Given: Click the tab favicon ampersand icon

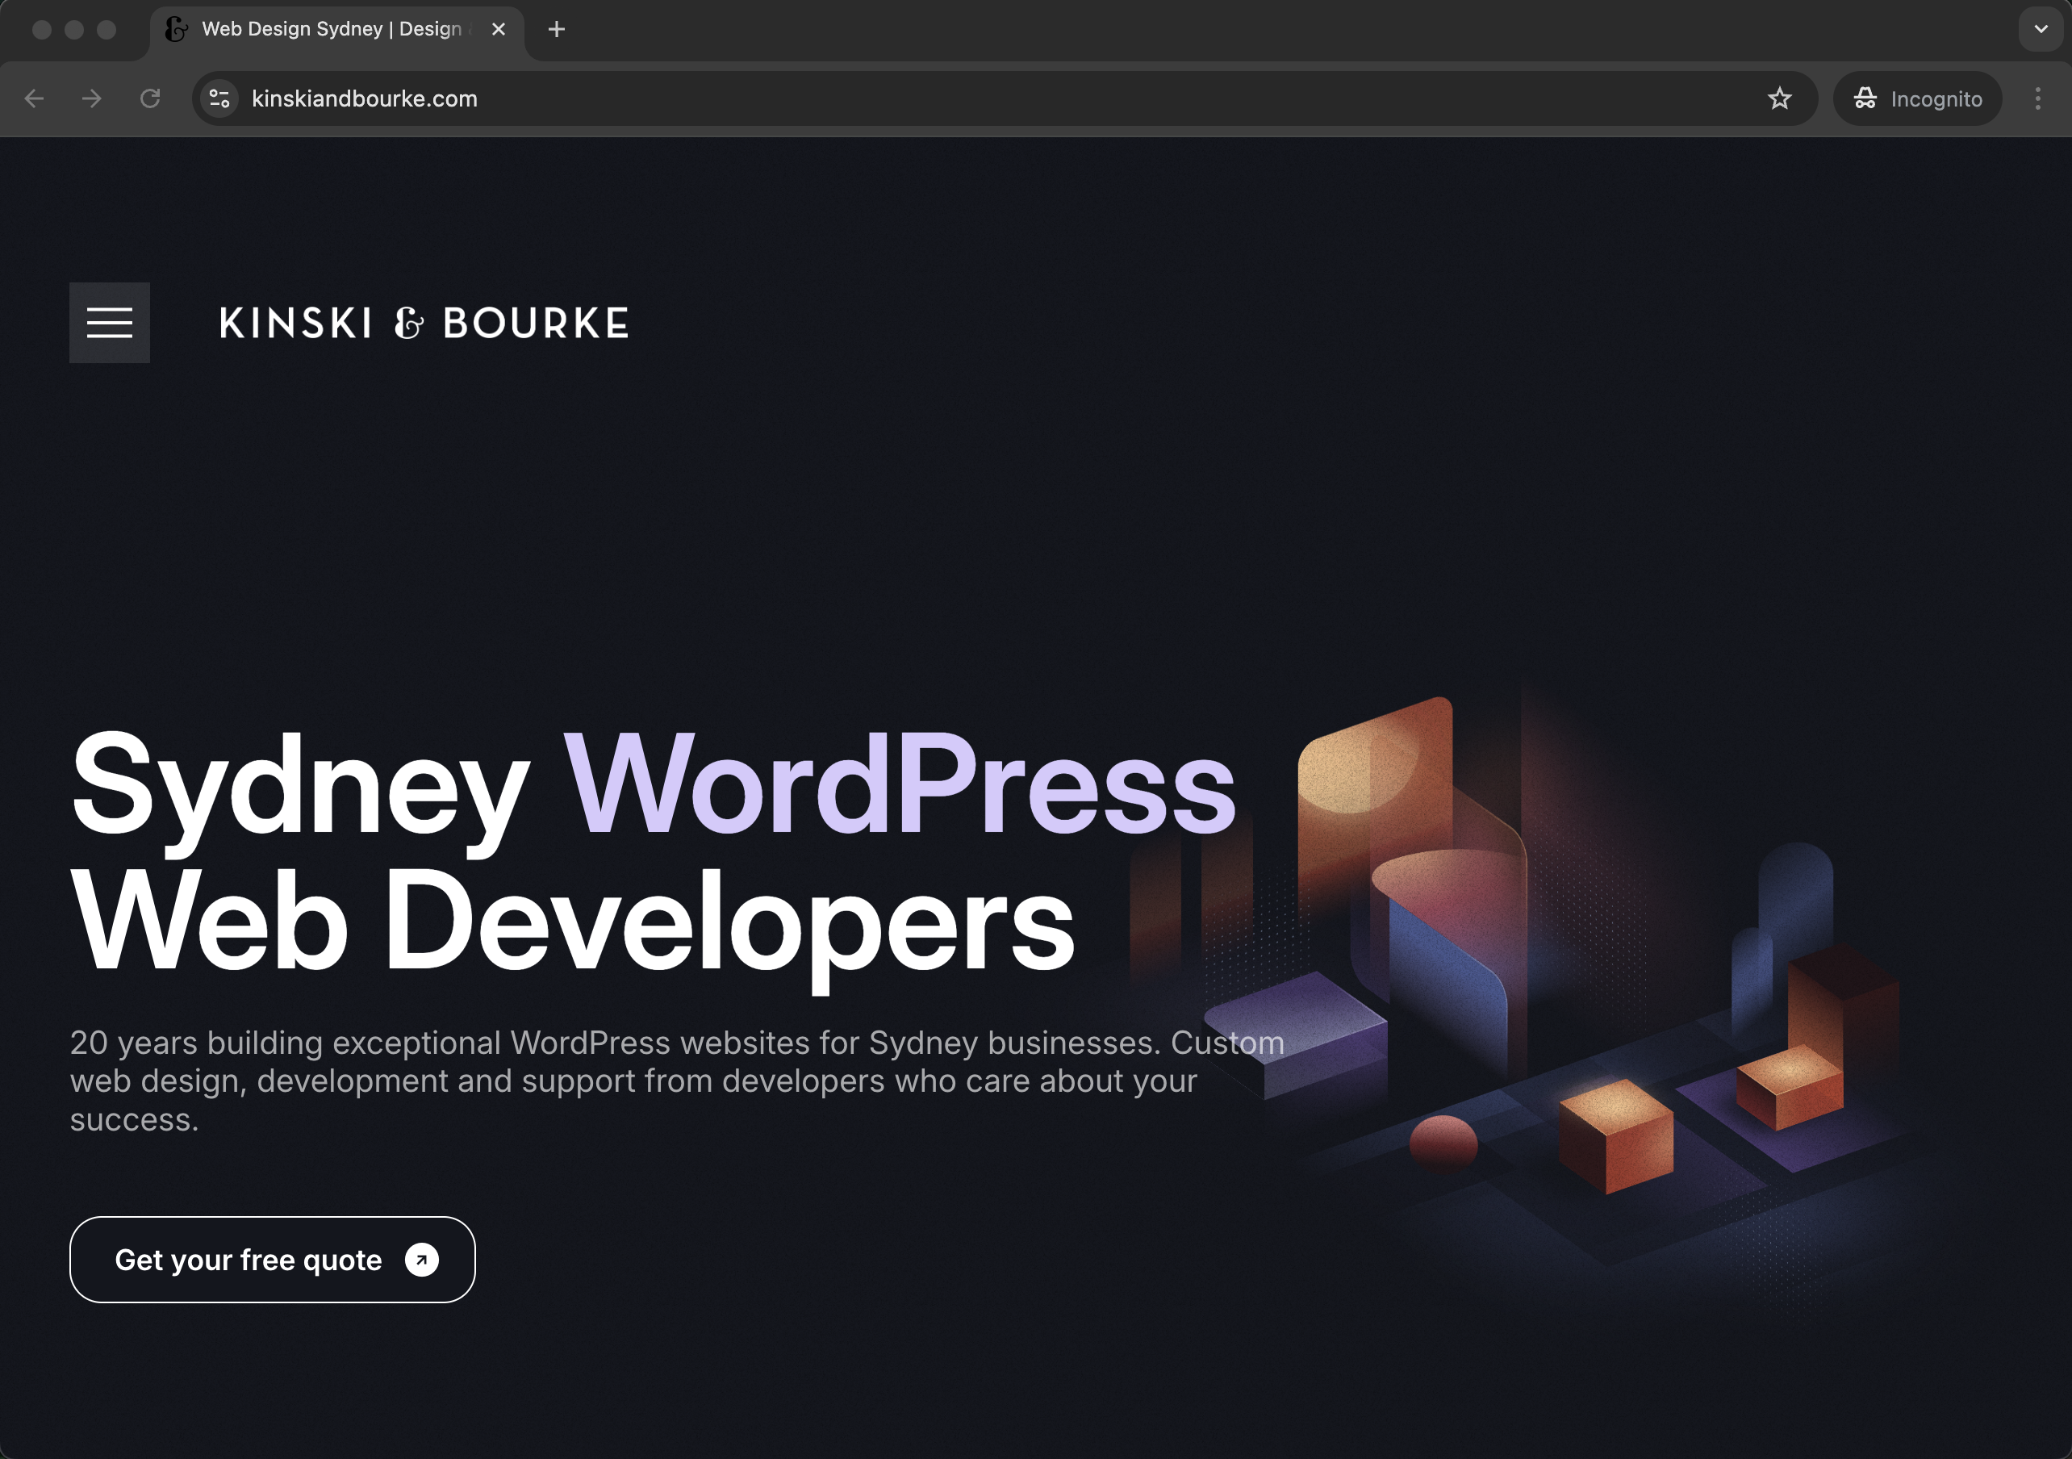Looking at the screenshot, I should pyautogui.click(x=177, y=30).
